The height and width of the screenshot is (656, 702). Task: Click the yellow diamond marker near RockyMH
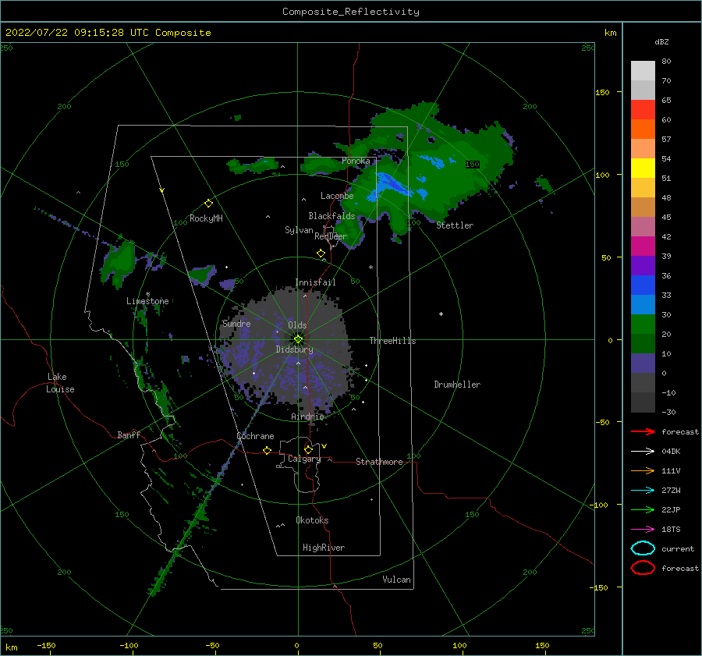coord(208,204)
